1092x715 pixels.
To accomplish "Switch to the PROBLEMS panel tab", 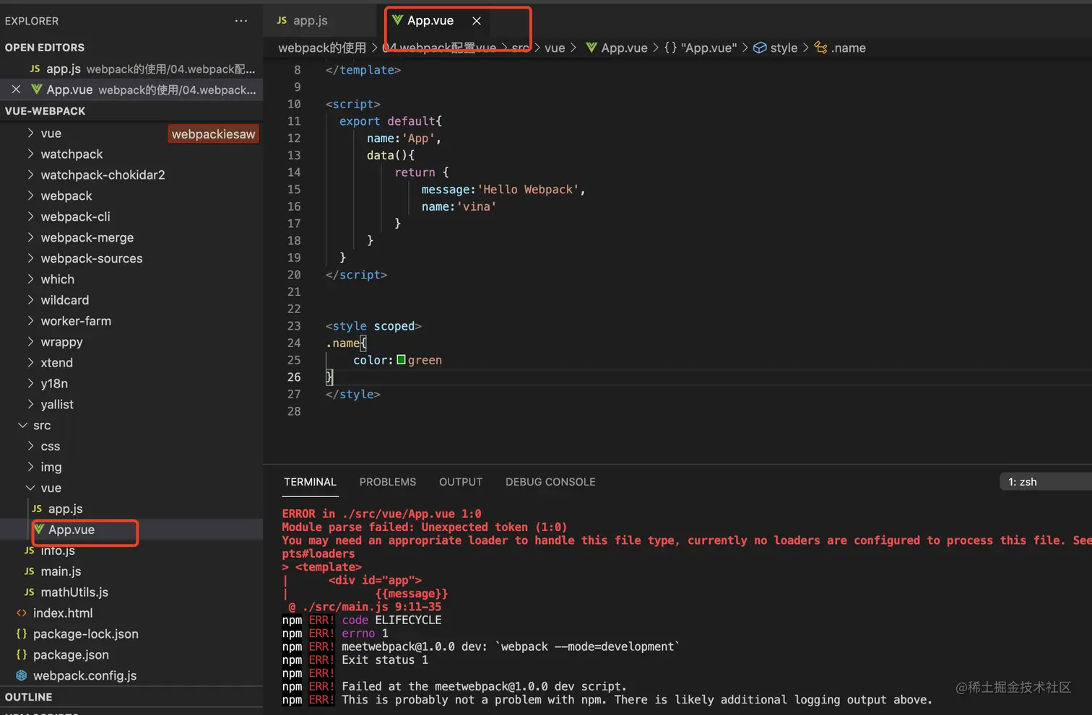I will click(x=388, y=481).
